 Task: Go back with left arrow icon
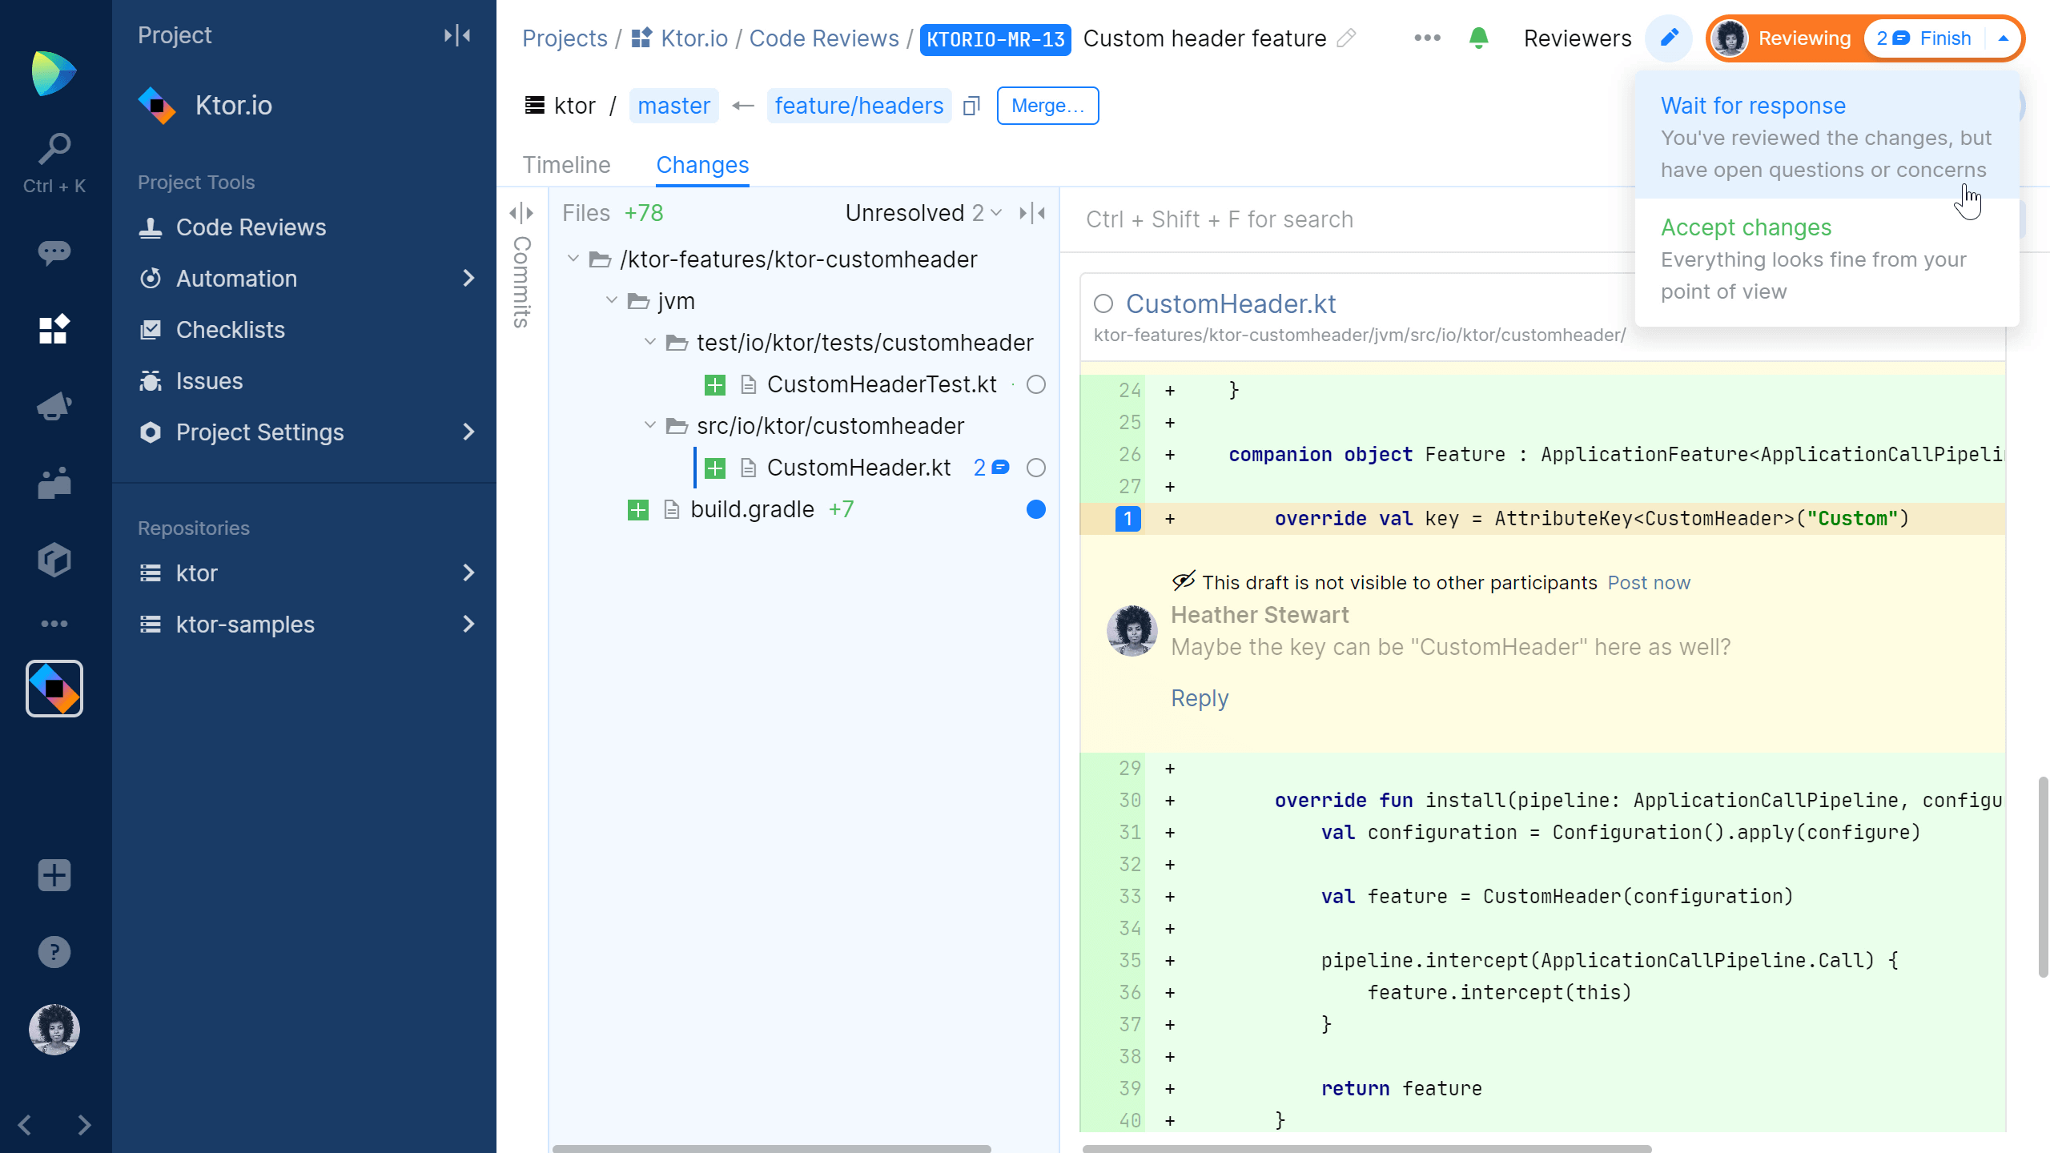pos(25,1125)
